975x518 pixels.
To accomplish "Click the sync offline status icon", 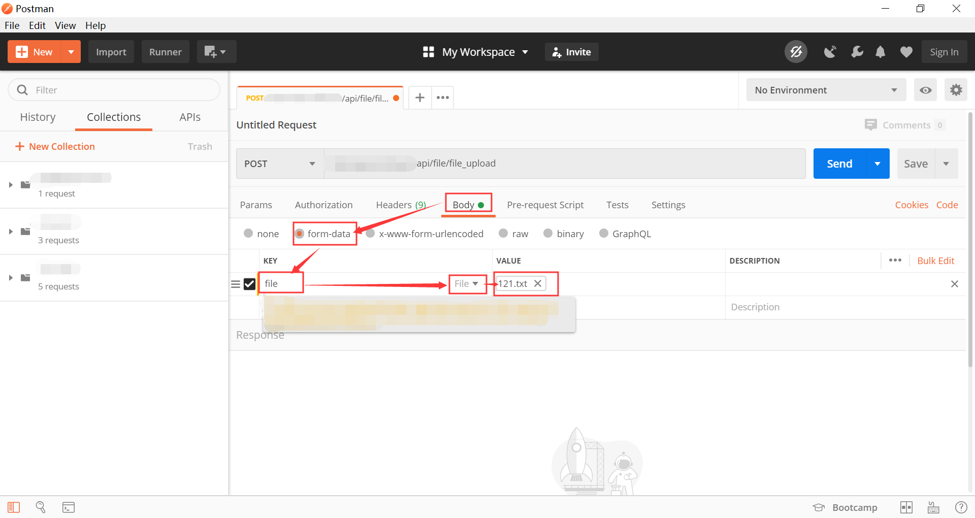I will (x=796, y=52).
